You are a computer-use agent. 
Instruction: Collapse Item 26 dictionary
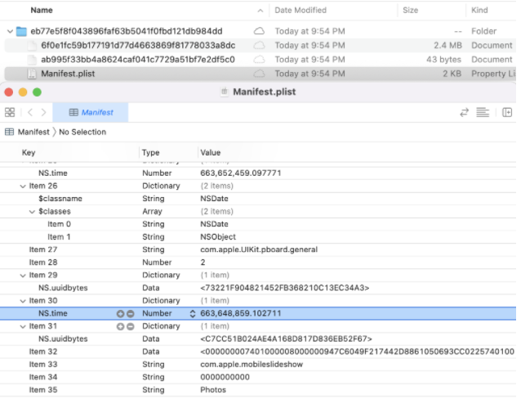point(23,186)
